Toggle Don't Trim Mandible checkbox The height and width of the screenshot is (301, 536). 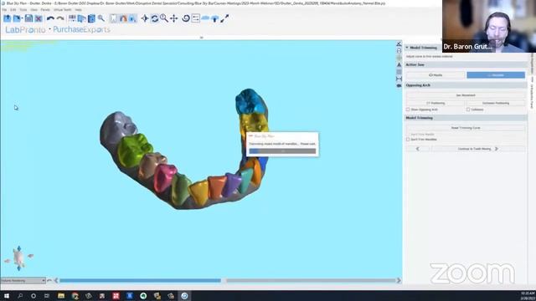408,140
